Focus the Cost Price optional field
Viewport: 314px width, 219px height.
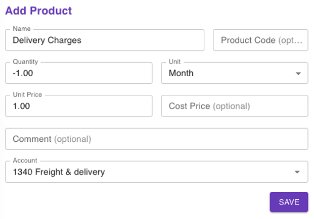(234, 106)
